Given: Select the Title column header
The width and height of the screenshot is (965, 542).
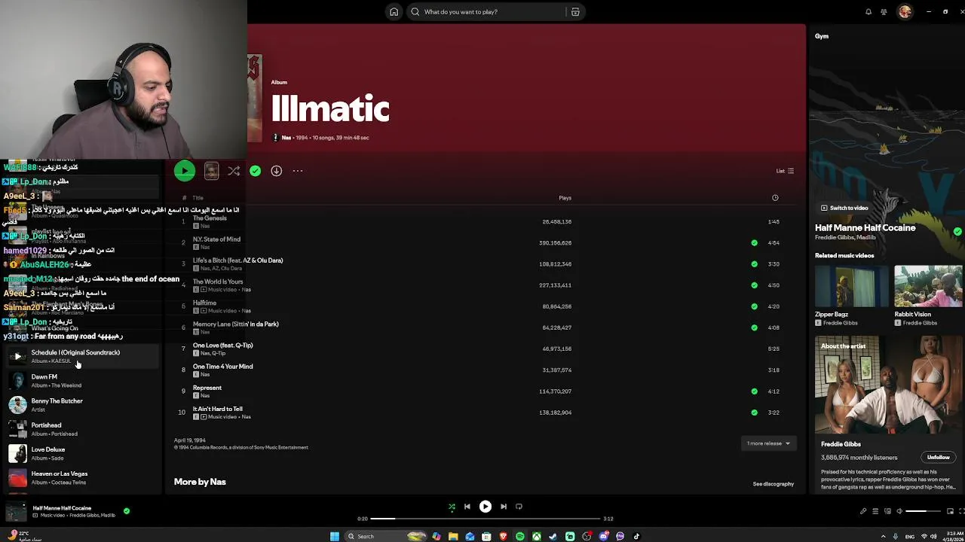Looking at the screenshot, I should pos(198,198).
